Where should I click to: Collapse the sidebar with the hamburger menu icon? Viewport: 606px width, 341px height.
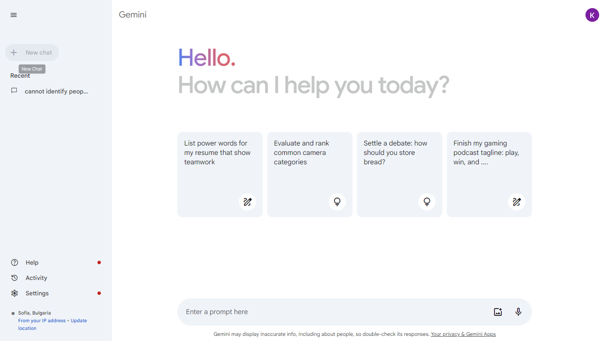(x=14, y=15)
